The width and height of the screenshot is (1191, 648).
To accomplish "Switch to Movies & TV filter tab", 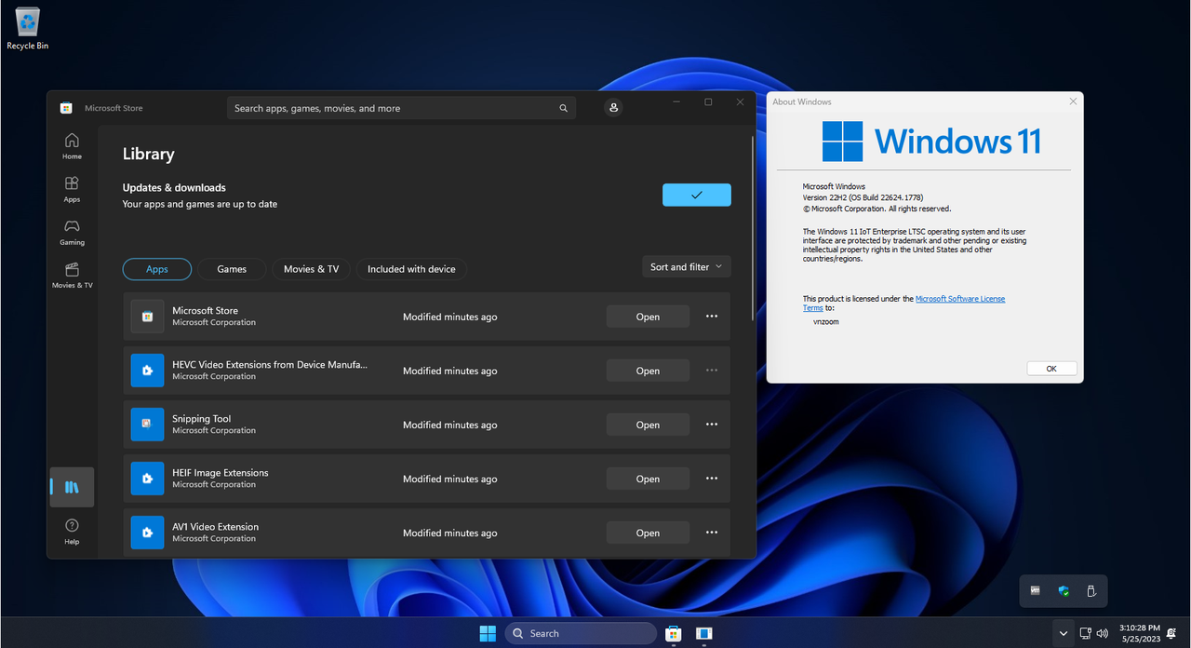I will coord(311,269).
